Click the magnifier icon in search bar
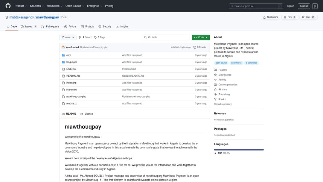 point(232,6)
